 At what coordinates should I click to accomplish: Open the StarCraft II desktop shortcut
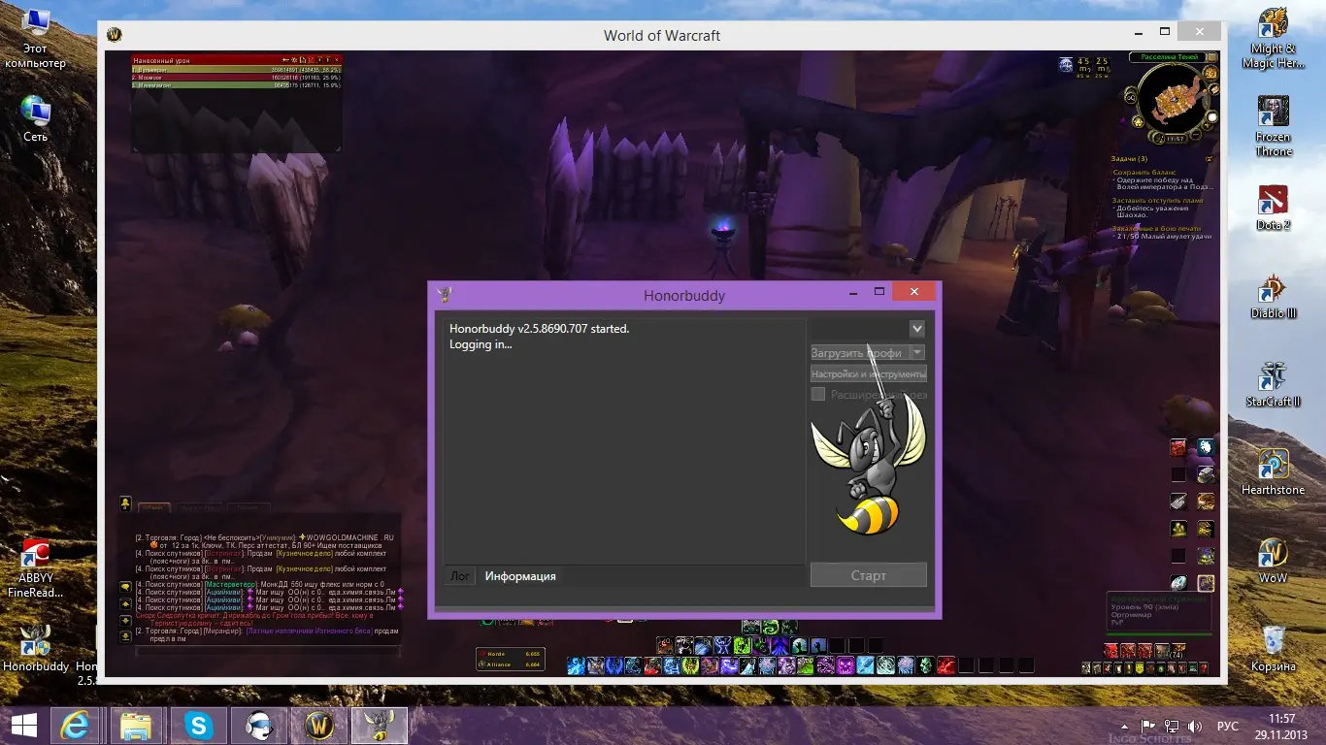(x=1273, y=384)
